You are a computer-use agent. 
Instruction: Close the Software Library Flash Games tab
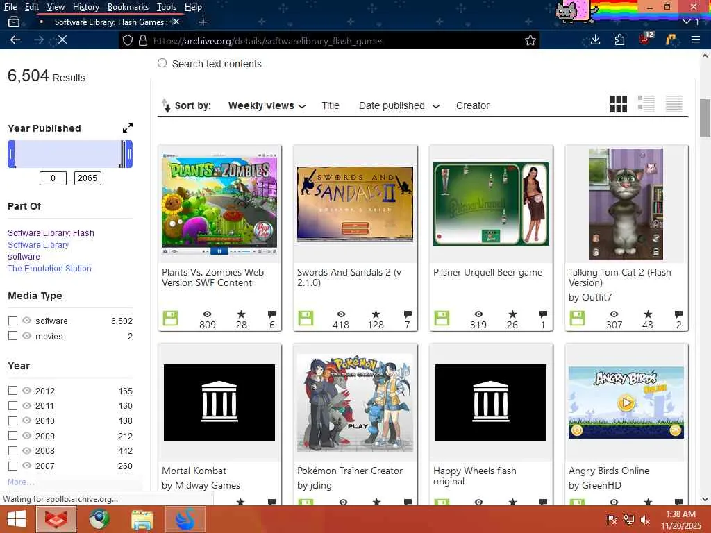tap(176, 22)
